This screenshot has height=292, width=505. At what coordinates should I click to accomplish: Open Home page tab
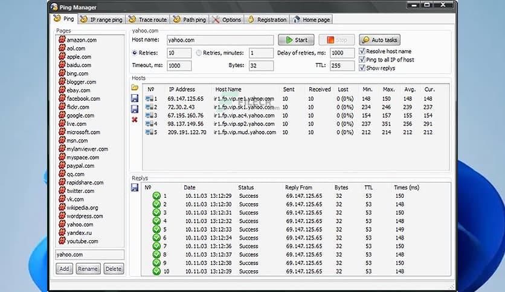click(312, 20)
